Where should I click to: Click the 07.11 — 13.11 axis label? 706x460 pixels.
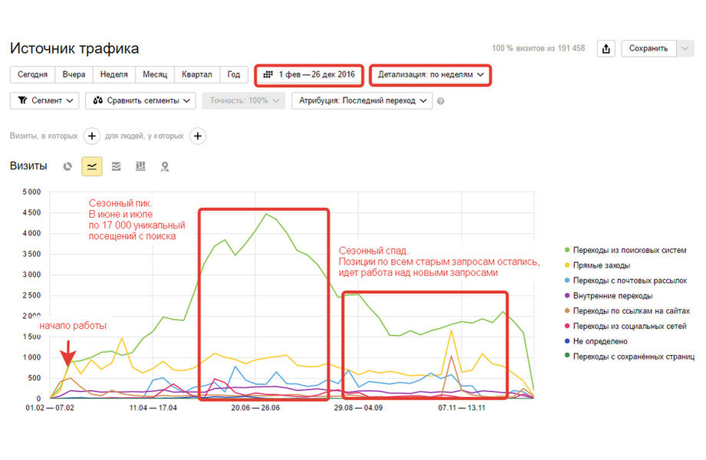[x=461, y=408]
